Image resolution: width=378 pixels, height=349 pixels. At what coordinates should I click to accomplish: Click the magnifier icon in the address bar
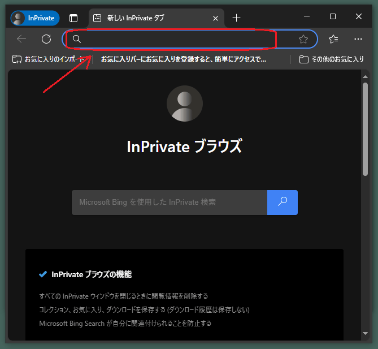tap(77, 39)
